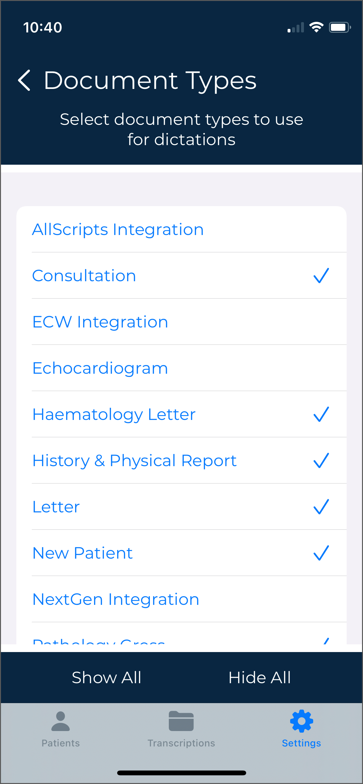Uncheck History & Physical Report checkmark
This screenshot has height=784, width=363.
click(x=321, y=460)
